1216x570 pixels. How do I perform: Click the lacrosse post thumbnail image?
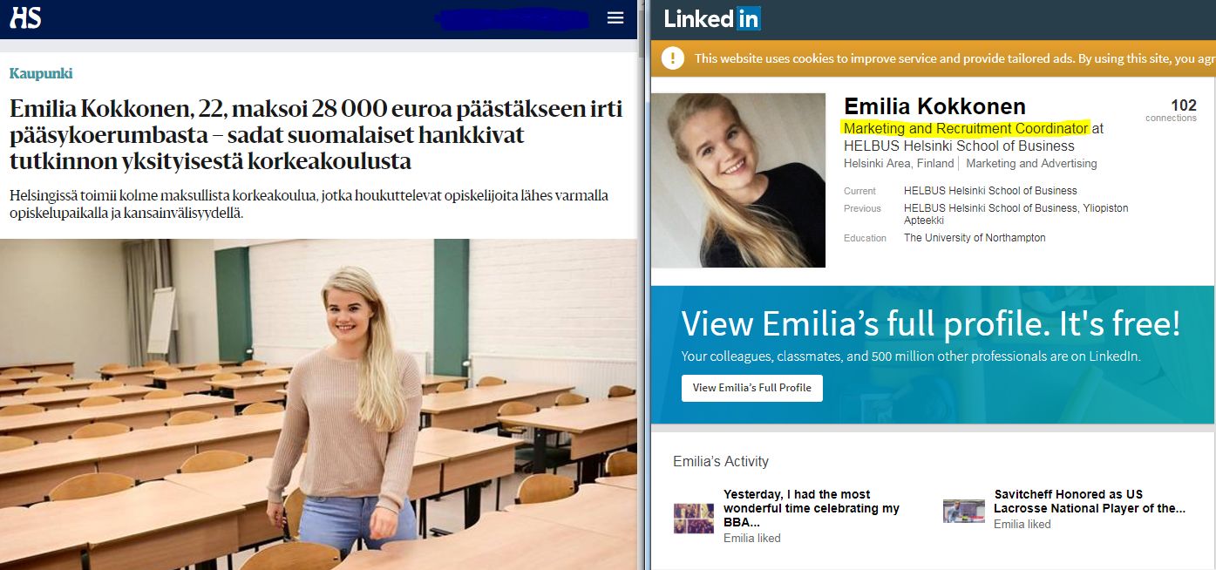(964, 511)
